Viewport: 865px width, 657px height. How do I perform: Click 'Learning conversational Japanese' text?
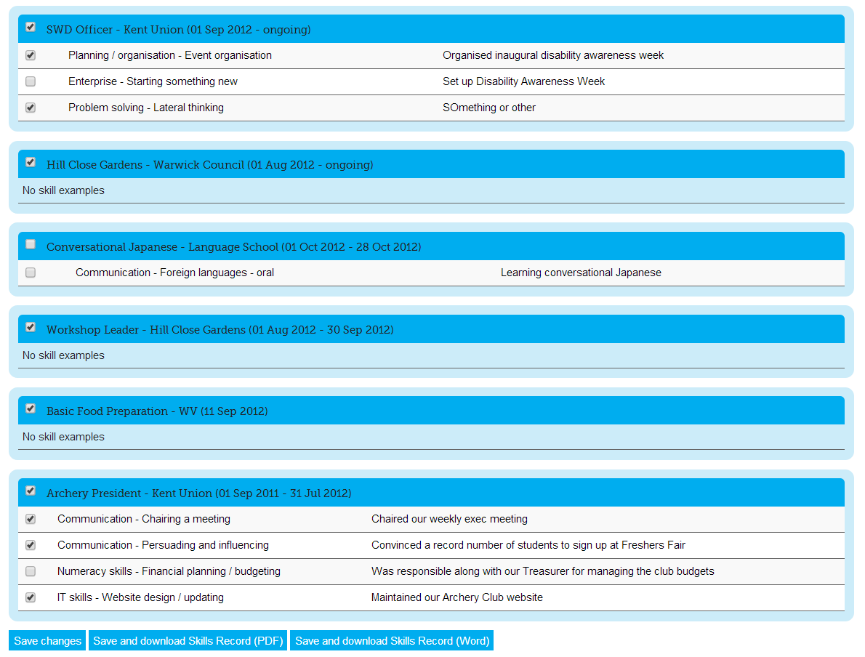[581, 273]
